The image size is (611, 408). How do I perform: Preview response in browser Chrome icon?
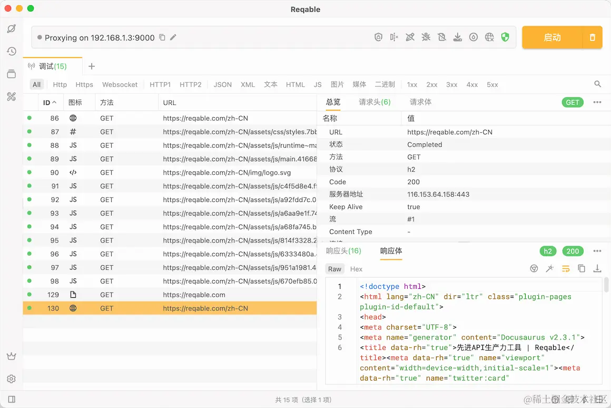coord(534,268)
